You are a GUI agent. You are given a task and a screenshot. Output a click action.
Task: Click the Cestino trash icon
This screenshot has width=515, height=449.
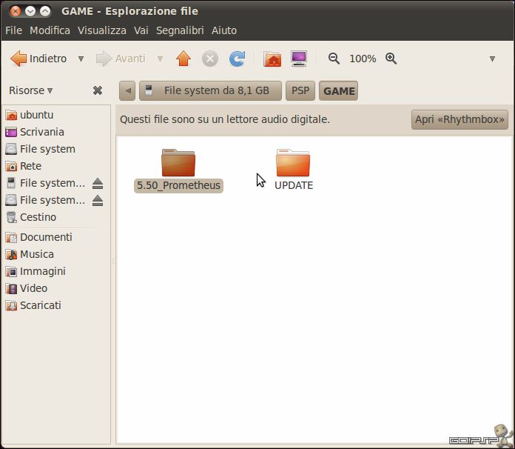pyautogui.click(x=11, y=217)
